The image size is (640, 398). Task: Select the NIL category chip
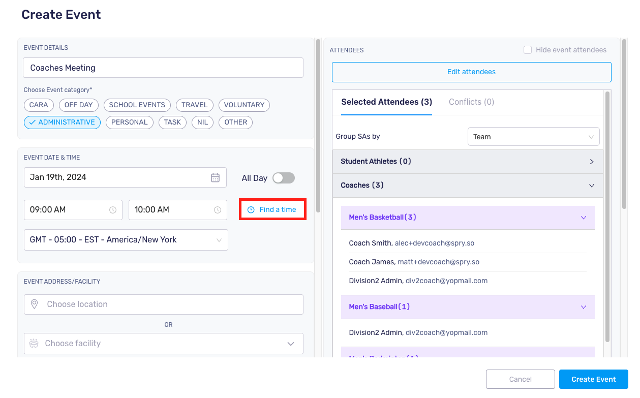pos(202,122)
